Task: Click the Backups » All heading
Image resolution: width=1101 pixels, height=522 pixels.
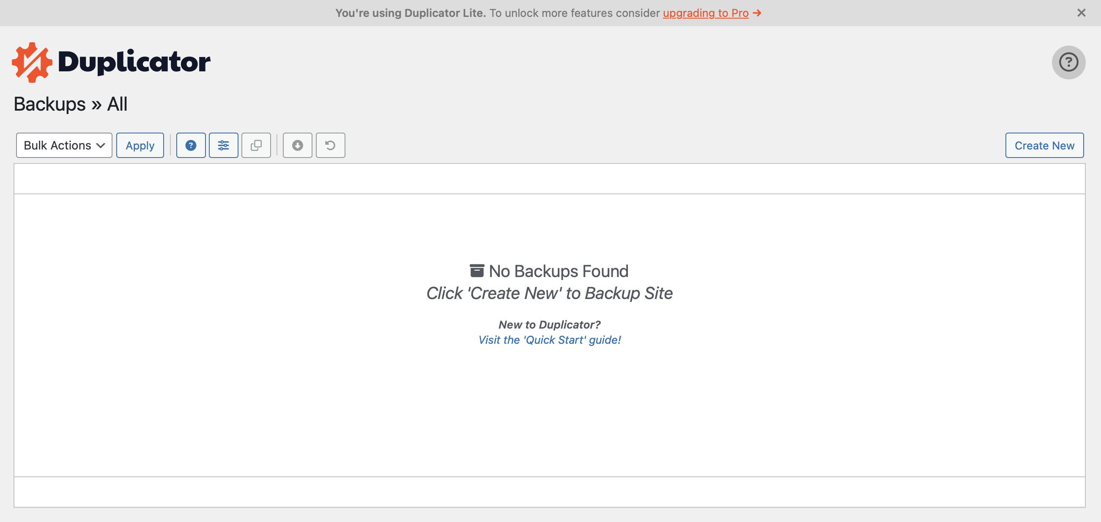Action: [71, 103]
